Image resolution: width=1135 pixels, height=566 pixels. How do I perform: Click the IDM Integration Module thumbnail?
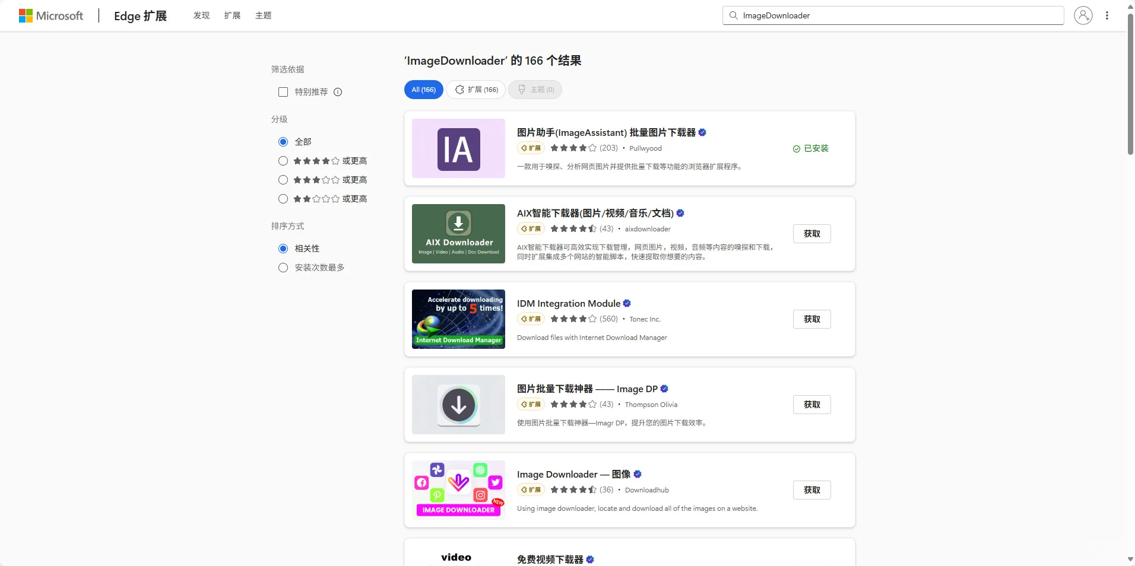click(458, 319)
